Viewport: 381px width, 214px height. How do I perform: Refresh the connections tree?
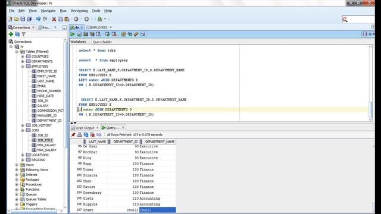pos(17,34)
